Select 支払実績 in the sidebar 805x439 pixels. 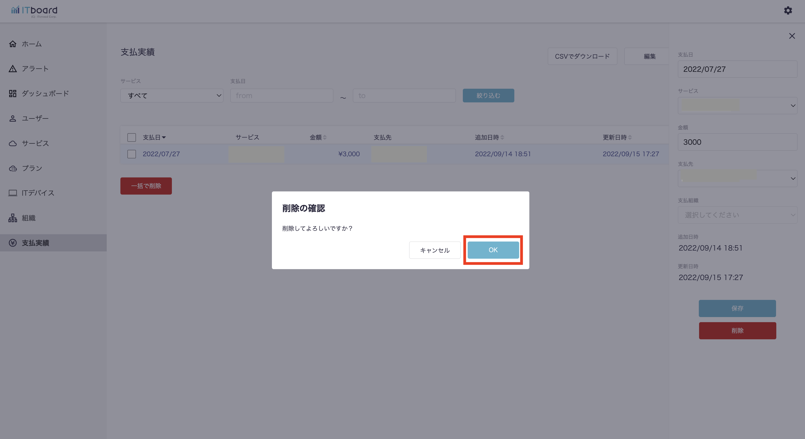pyautogui.click(x=35, y=243)
